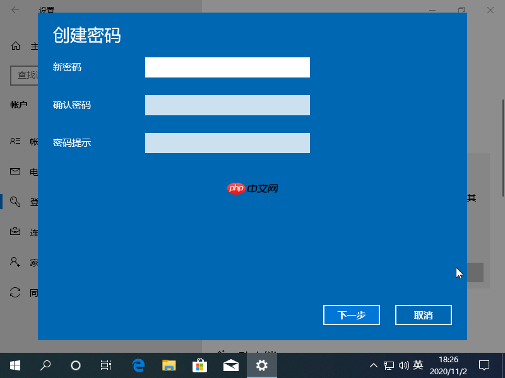Image resolution: width=505 pixels, height=378 pixels.
Task: Click the network icon in system tray
Action: [x=389, y=365]
